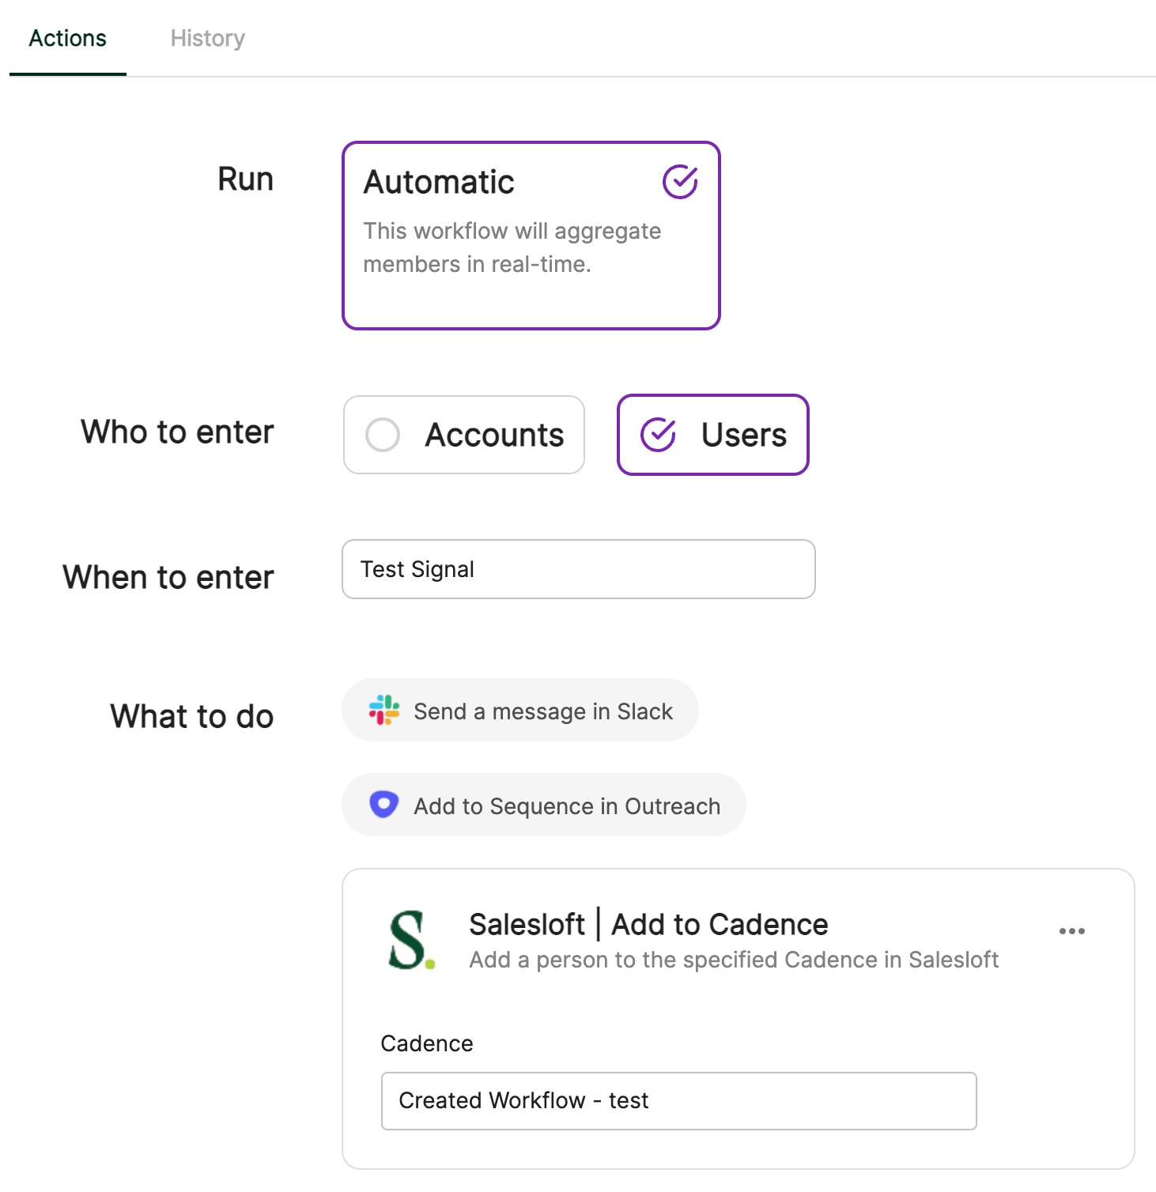Viewport: 1156px width, 1192px height.
Task: Click the Outreach logo icon
Action: [x=384, y=805]
